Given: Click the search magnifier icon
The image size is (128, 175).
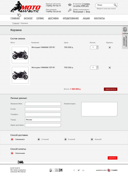Looking at the screenshot, I should pyautogui.click(x=115, y=5).
